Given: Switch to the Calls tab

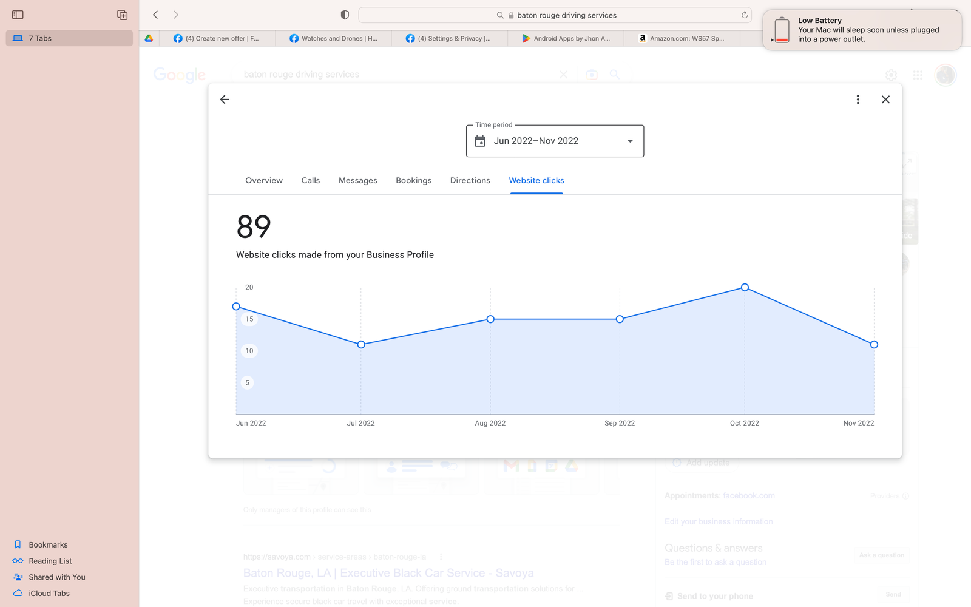Looking at the screenshot, I should pos(310,181).
